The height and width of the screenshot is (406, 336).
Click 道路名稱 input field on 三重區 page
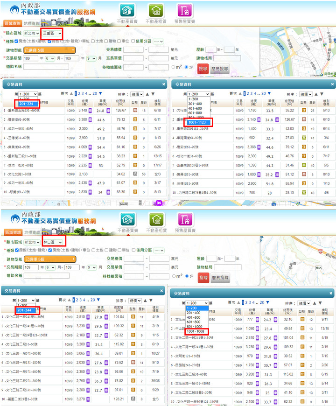46,67
